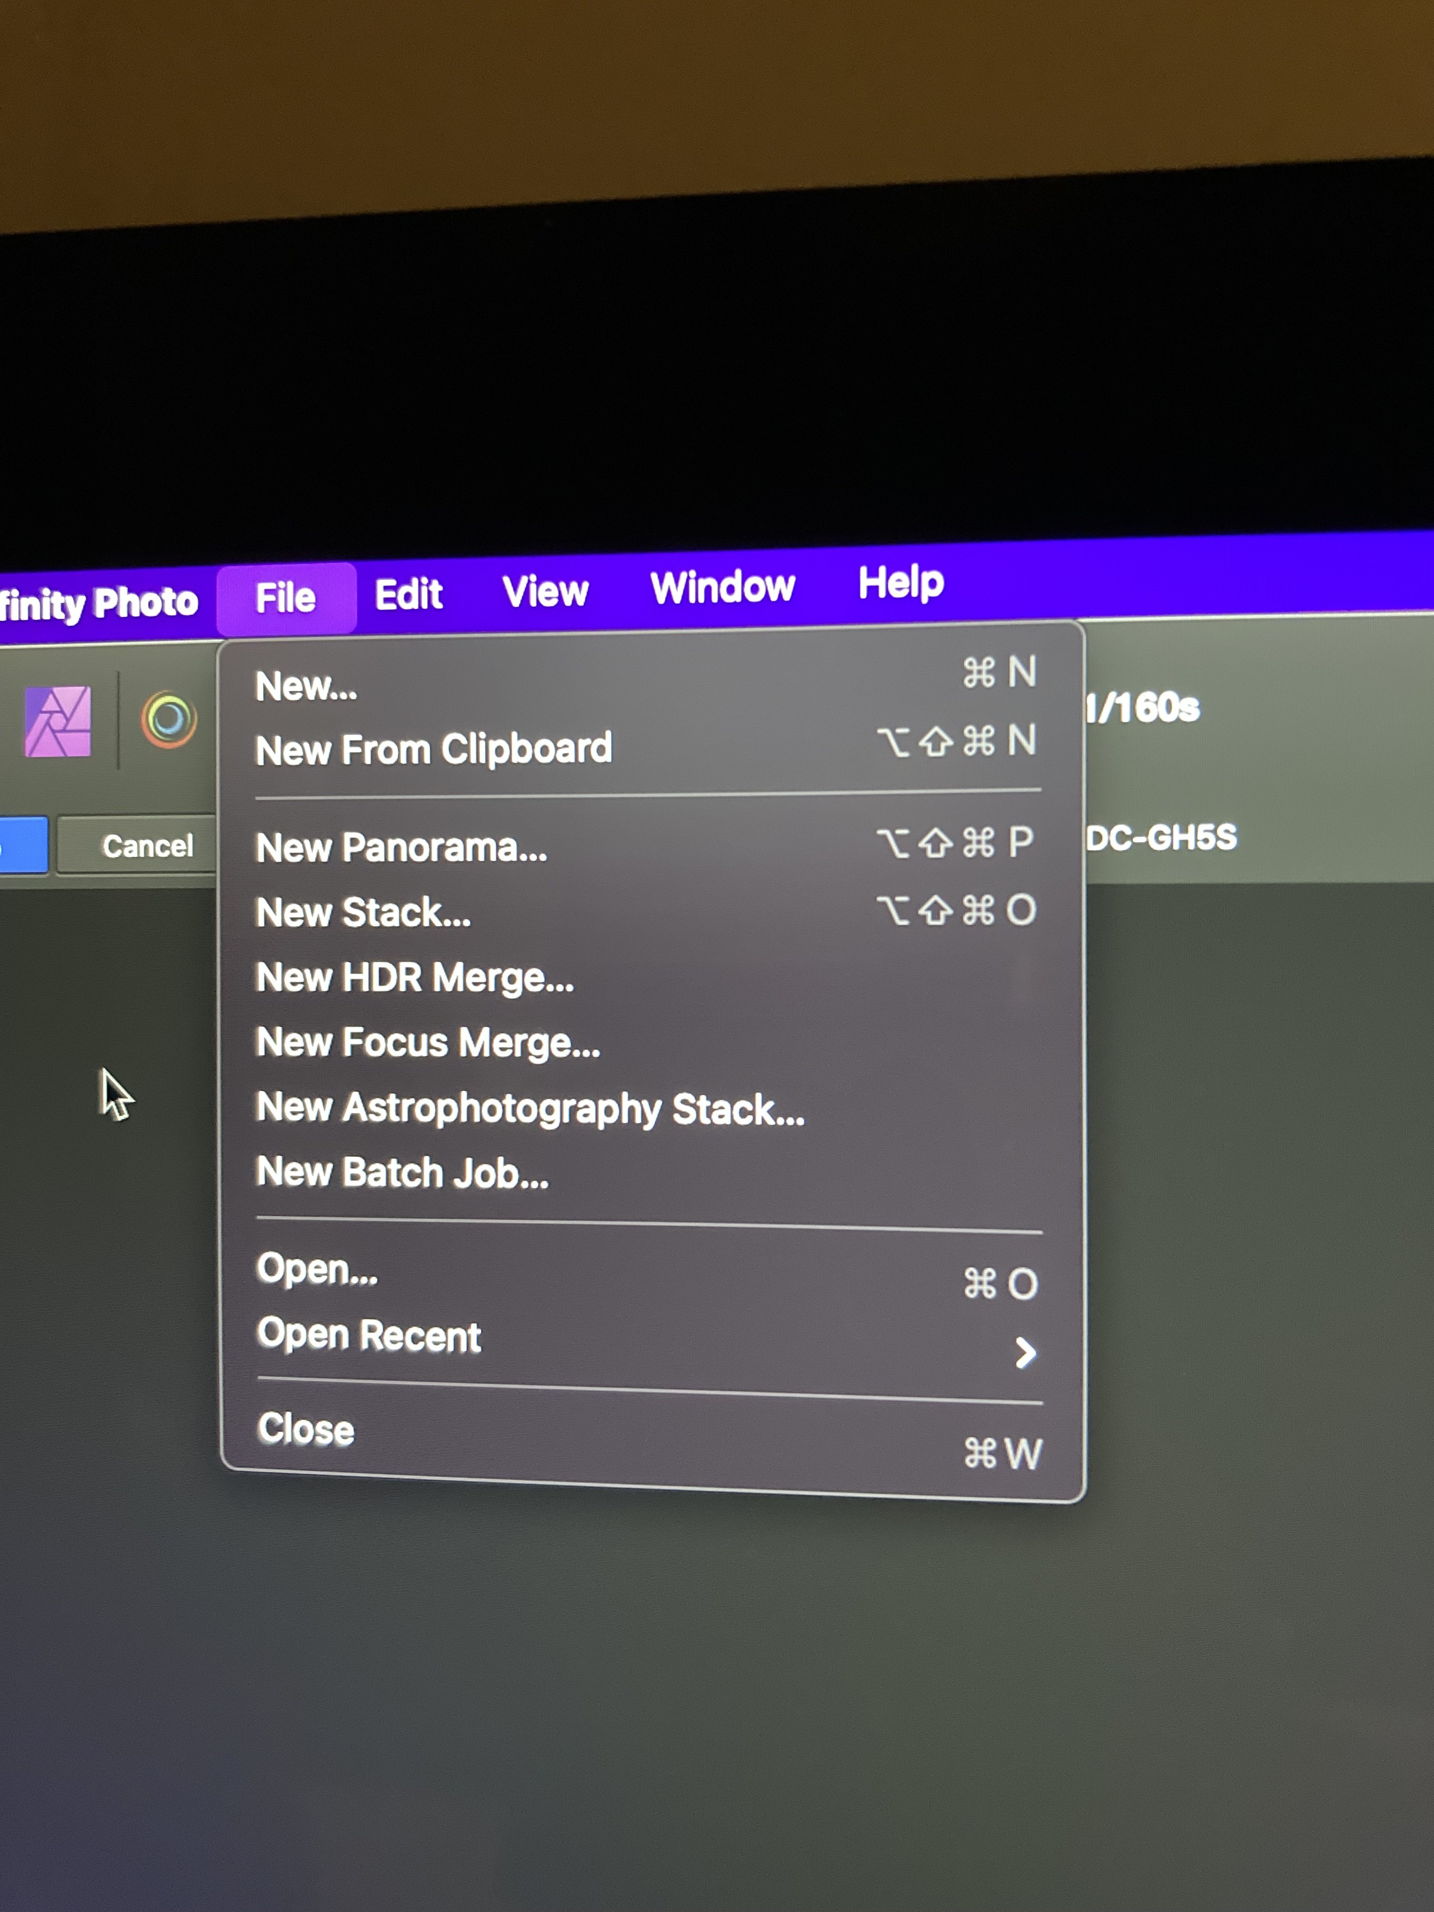The width and height of the screenshot is (1434, 1912).
Task: Click the DC-GH5S camera model text
Action: (x=1161, y=836)
